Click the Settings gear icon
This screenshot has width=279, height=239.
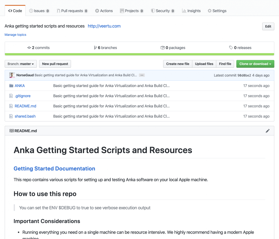point(210,11)
